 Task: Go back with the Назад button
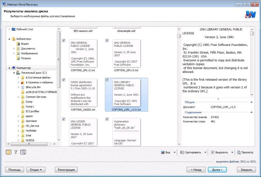196,170
